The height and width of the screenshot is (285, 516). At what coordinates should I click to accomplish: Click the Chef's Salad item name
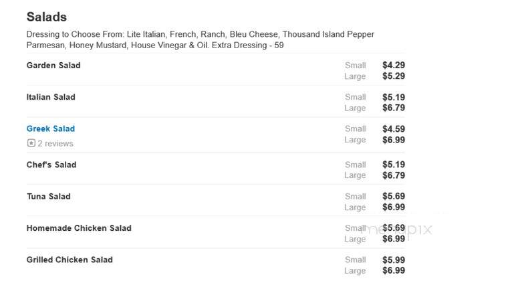[x=51, y=165]
